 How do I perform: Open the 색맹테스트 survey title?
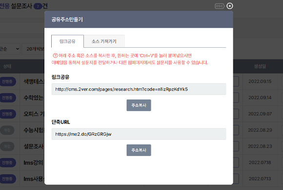coord(34,81)
